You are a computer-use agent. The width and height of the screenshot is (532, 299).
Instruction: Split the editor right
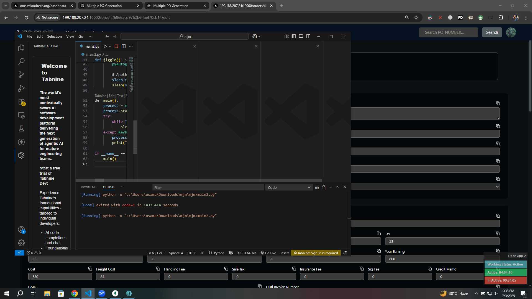124,46
